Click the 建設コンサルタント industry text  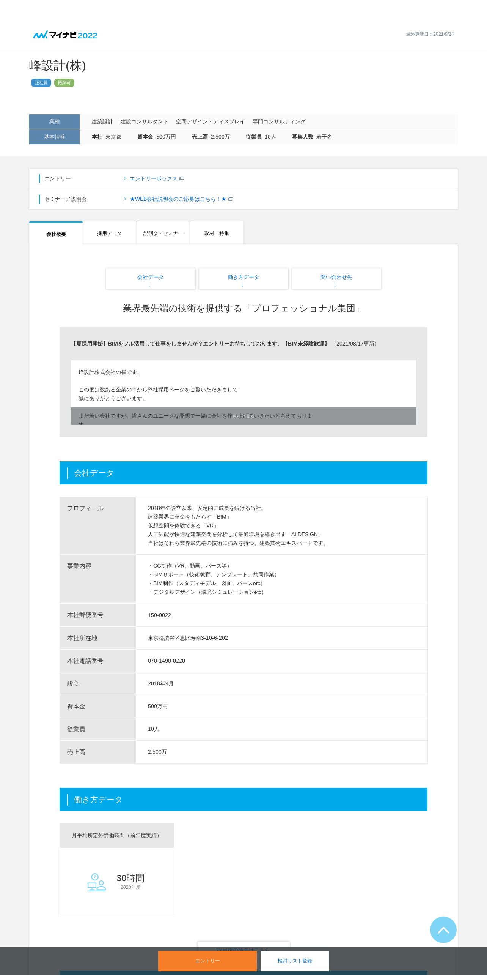tap(144, 121)
